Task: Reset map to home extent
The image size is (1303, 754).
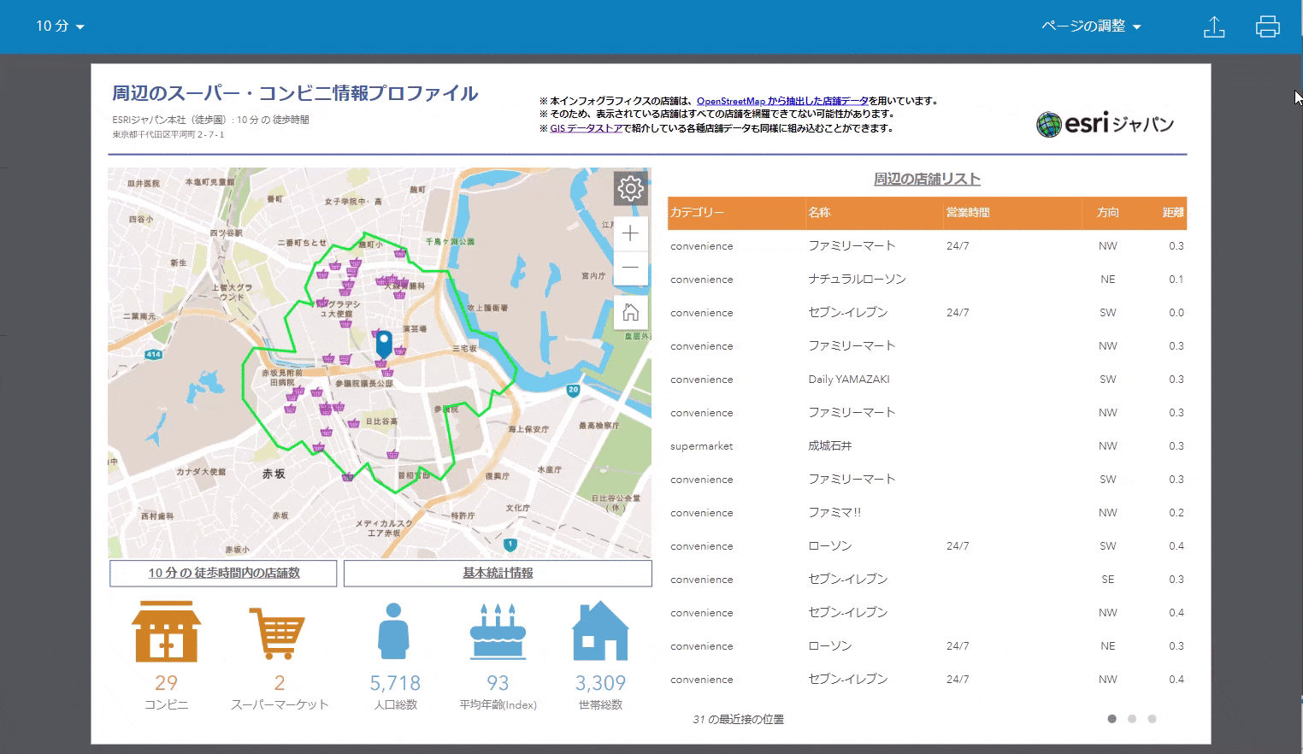Action: tap(630, 312)
